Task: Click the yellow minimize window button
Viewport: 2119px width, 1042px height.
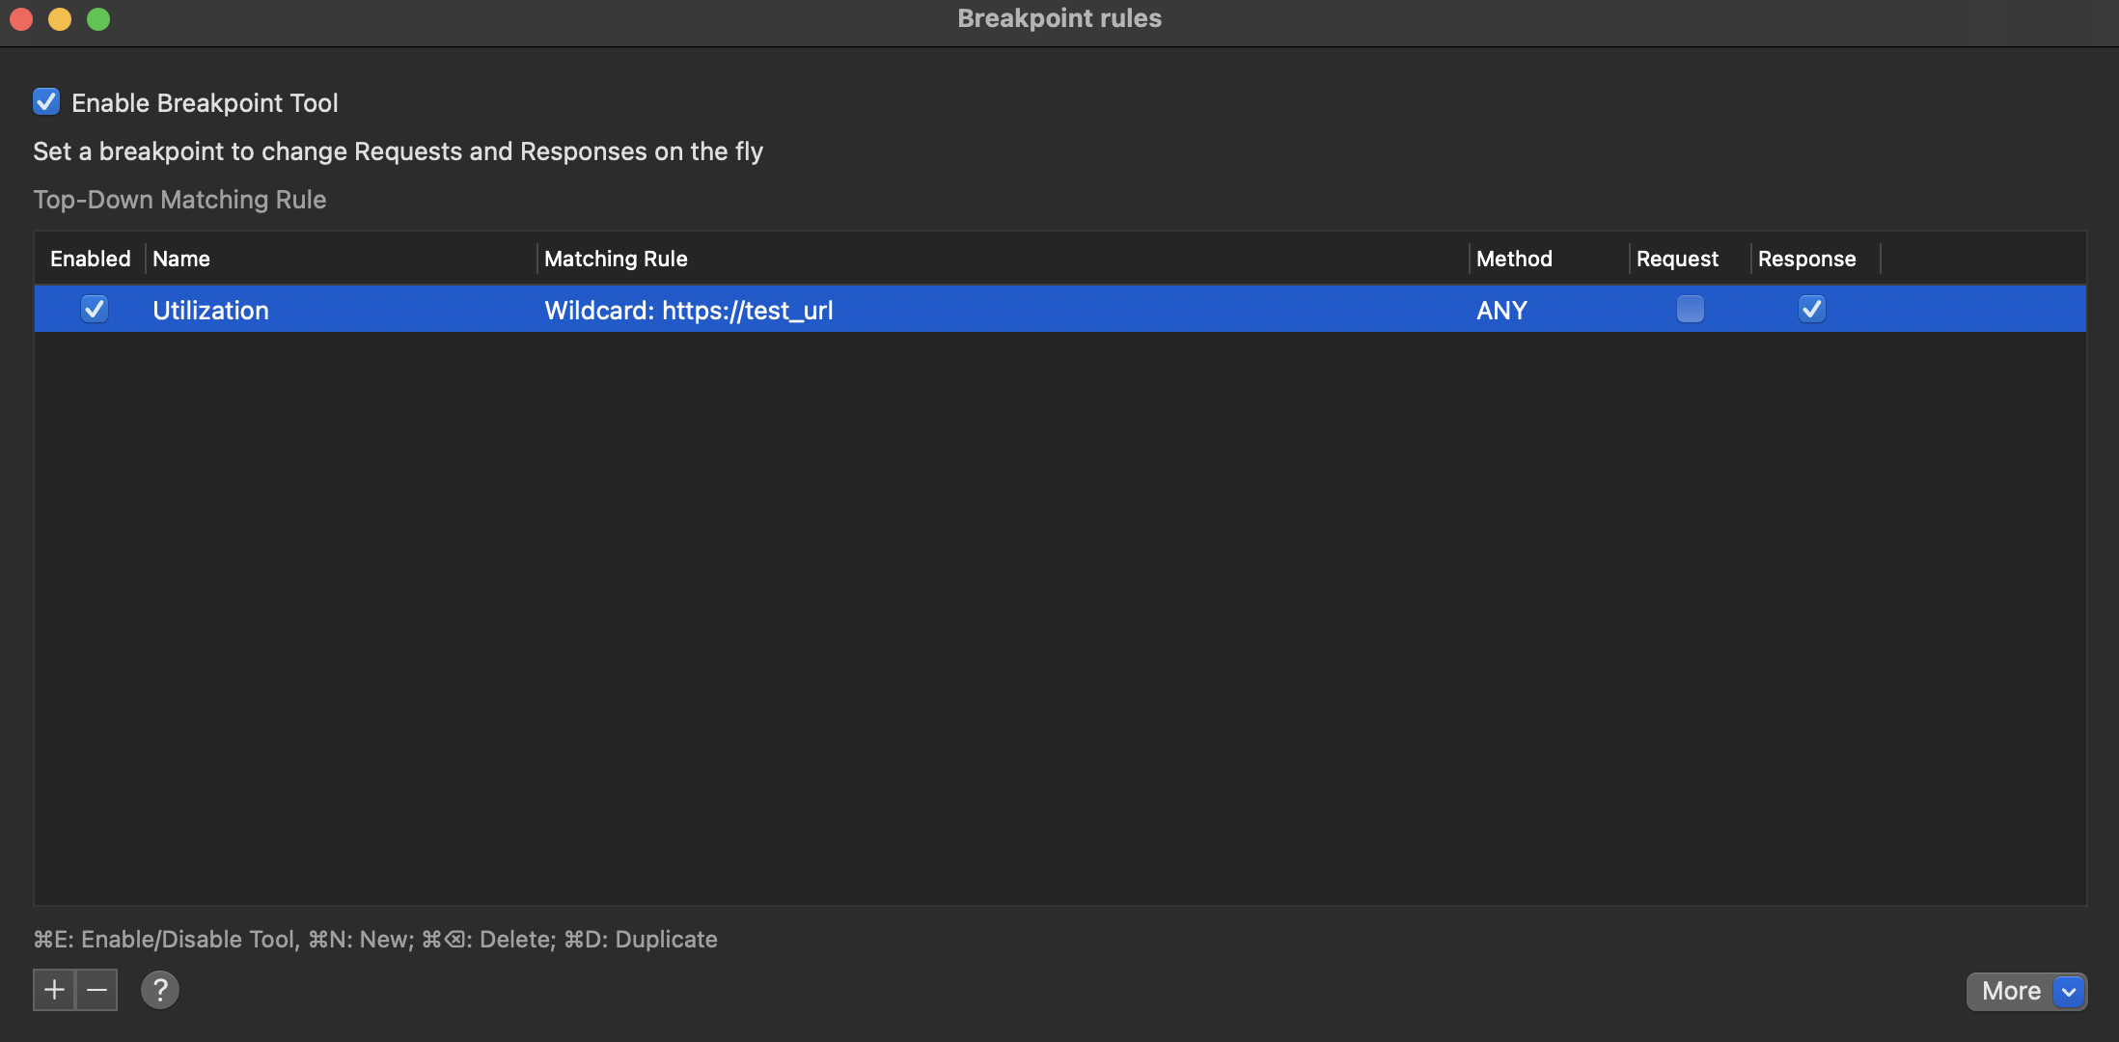Action: 60,19
